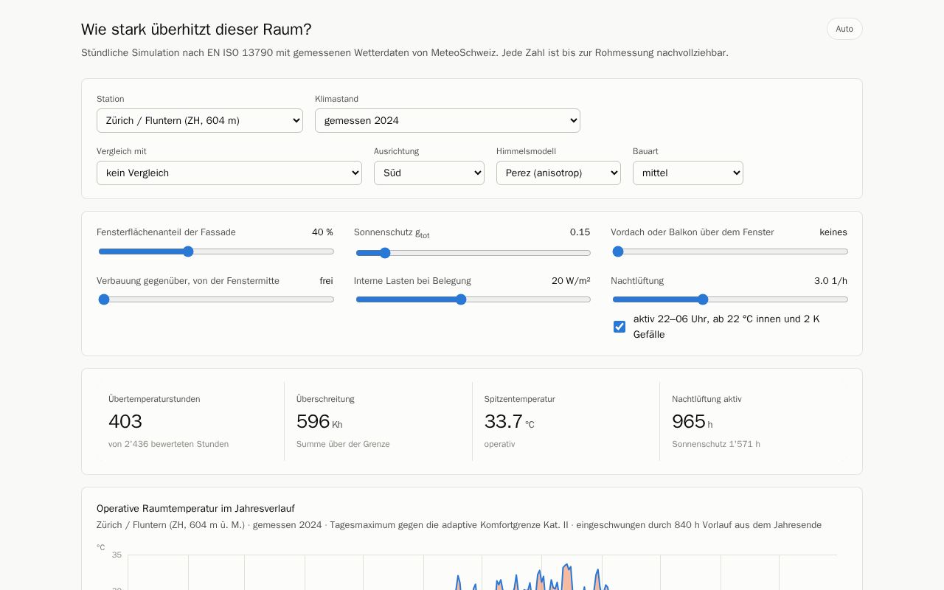Viewport: 944px width, 590px height.
Task: Click the chart title 'Operative Raumtemperatur im Jahresverlauf'
Action: (195, 509)
